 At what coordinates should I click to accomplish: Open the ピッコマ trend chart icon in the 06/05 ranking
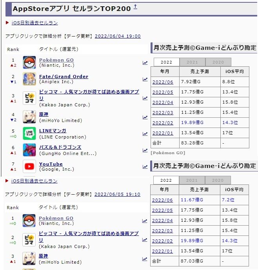(x=145, y=240)
